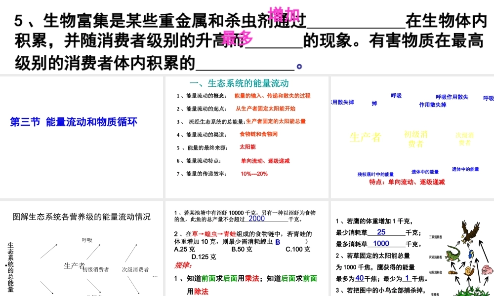The height and width of the screenshot is (296, 494).
Task: Click the blue 呼吸作用散失 label
Action: point(452,97)
